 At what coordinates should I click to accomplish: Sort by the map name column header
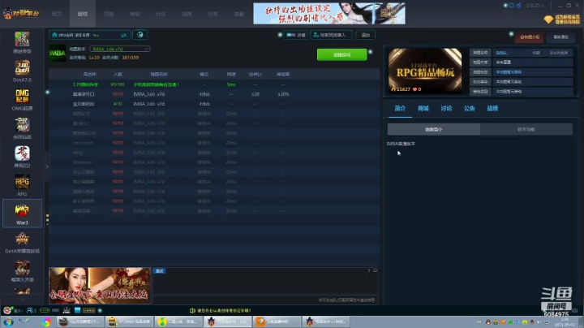(159, 75)
